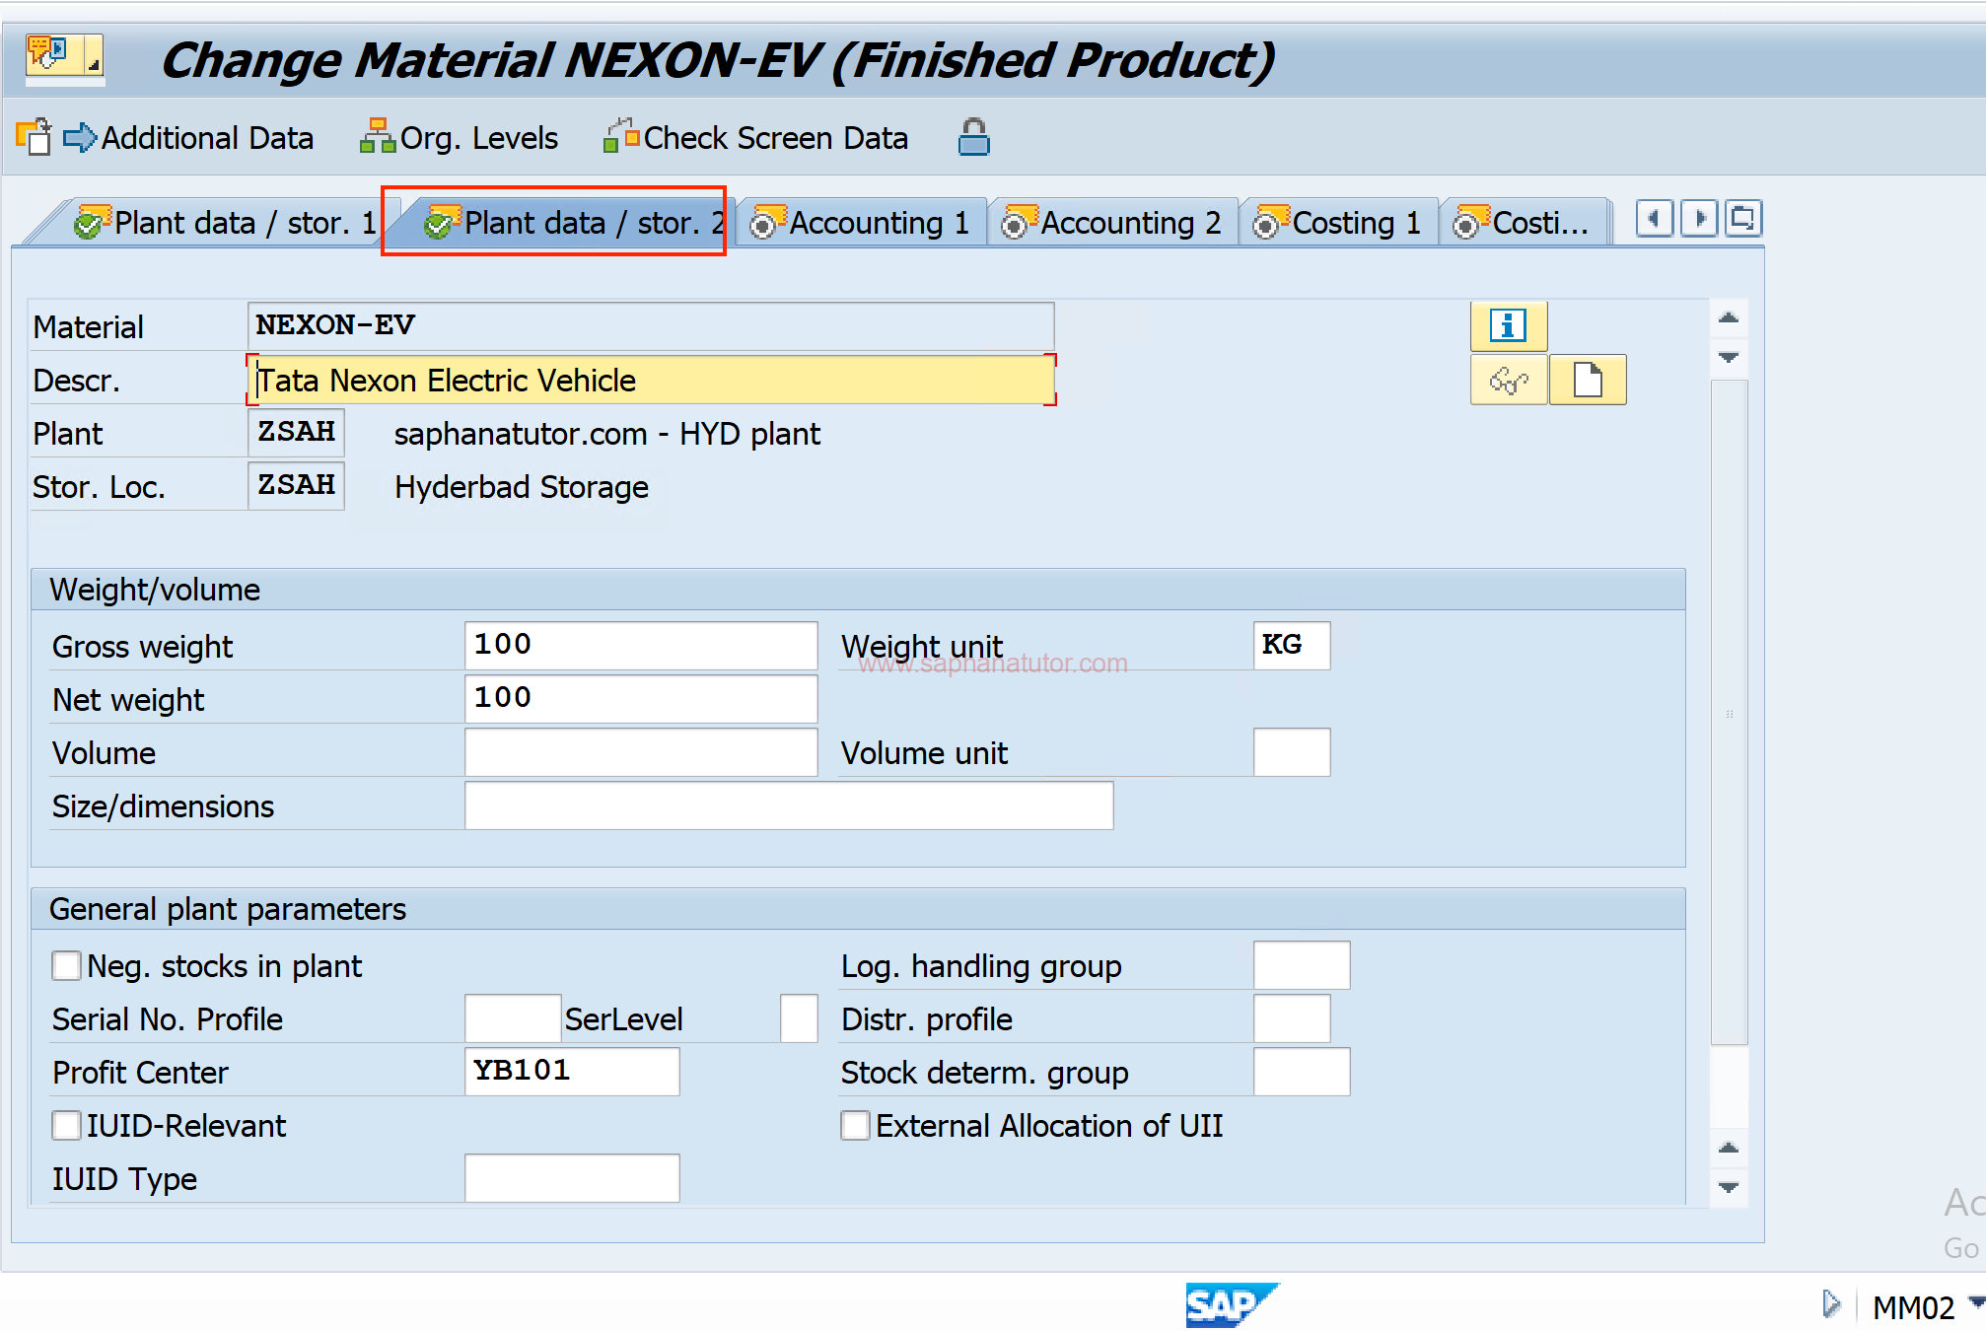The image size is (1986, 1331).
Task: Enable Neg. stocks in plant checkbox
Action: click(66, 965)
